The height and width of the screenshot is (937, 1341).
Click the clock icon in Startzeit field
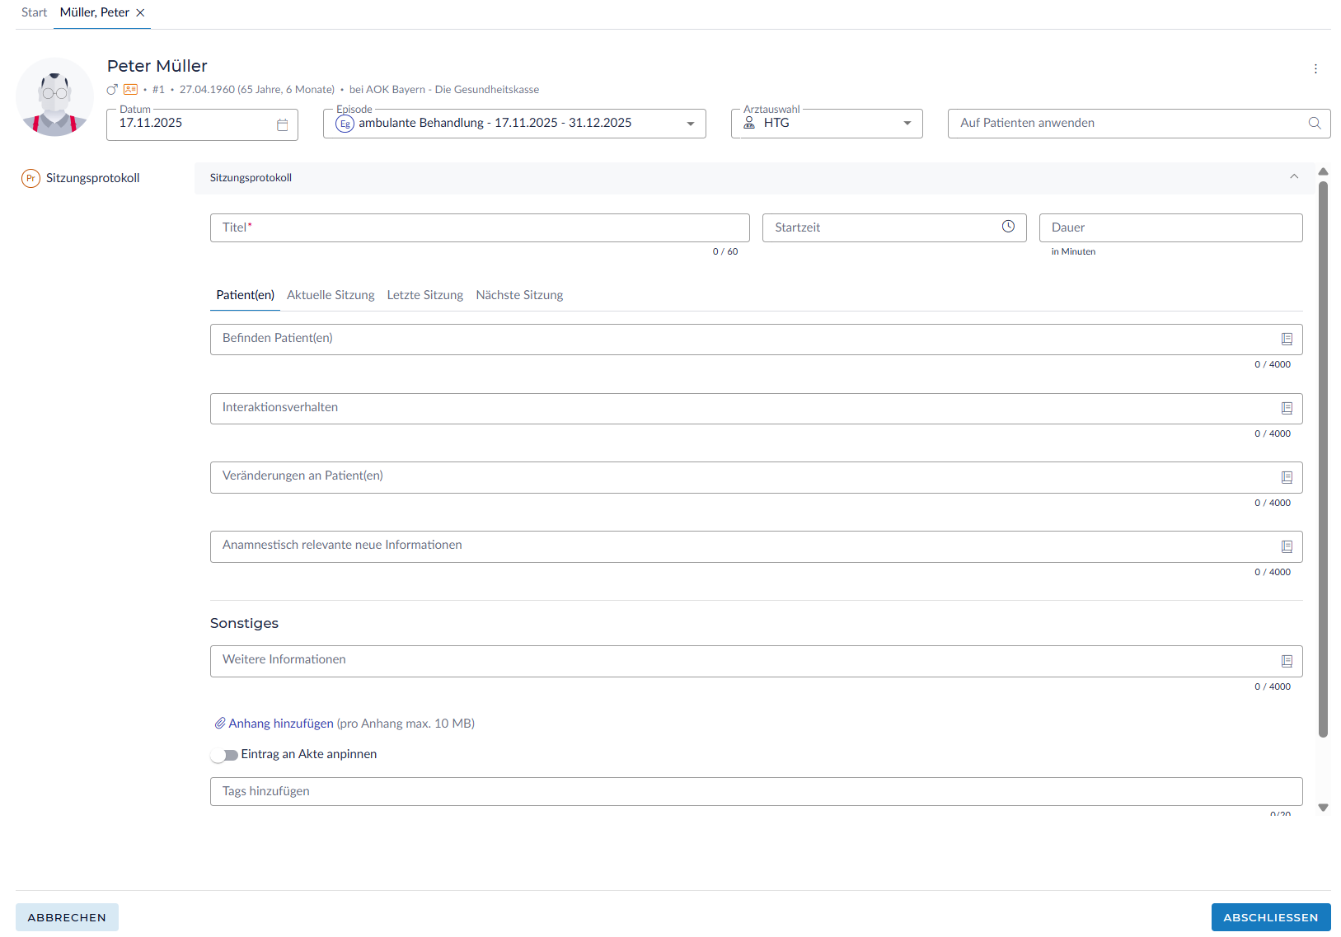point(1008,227)
